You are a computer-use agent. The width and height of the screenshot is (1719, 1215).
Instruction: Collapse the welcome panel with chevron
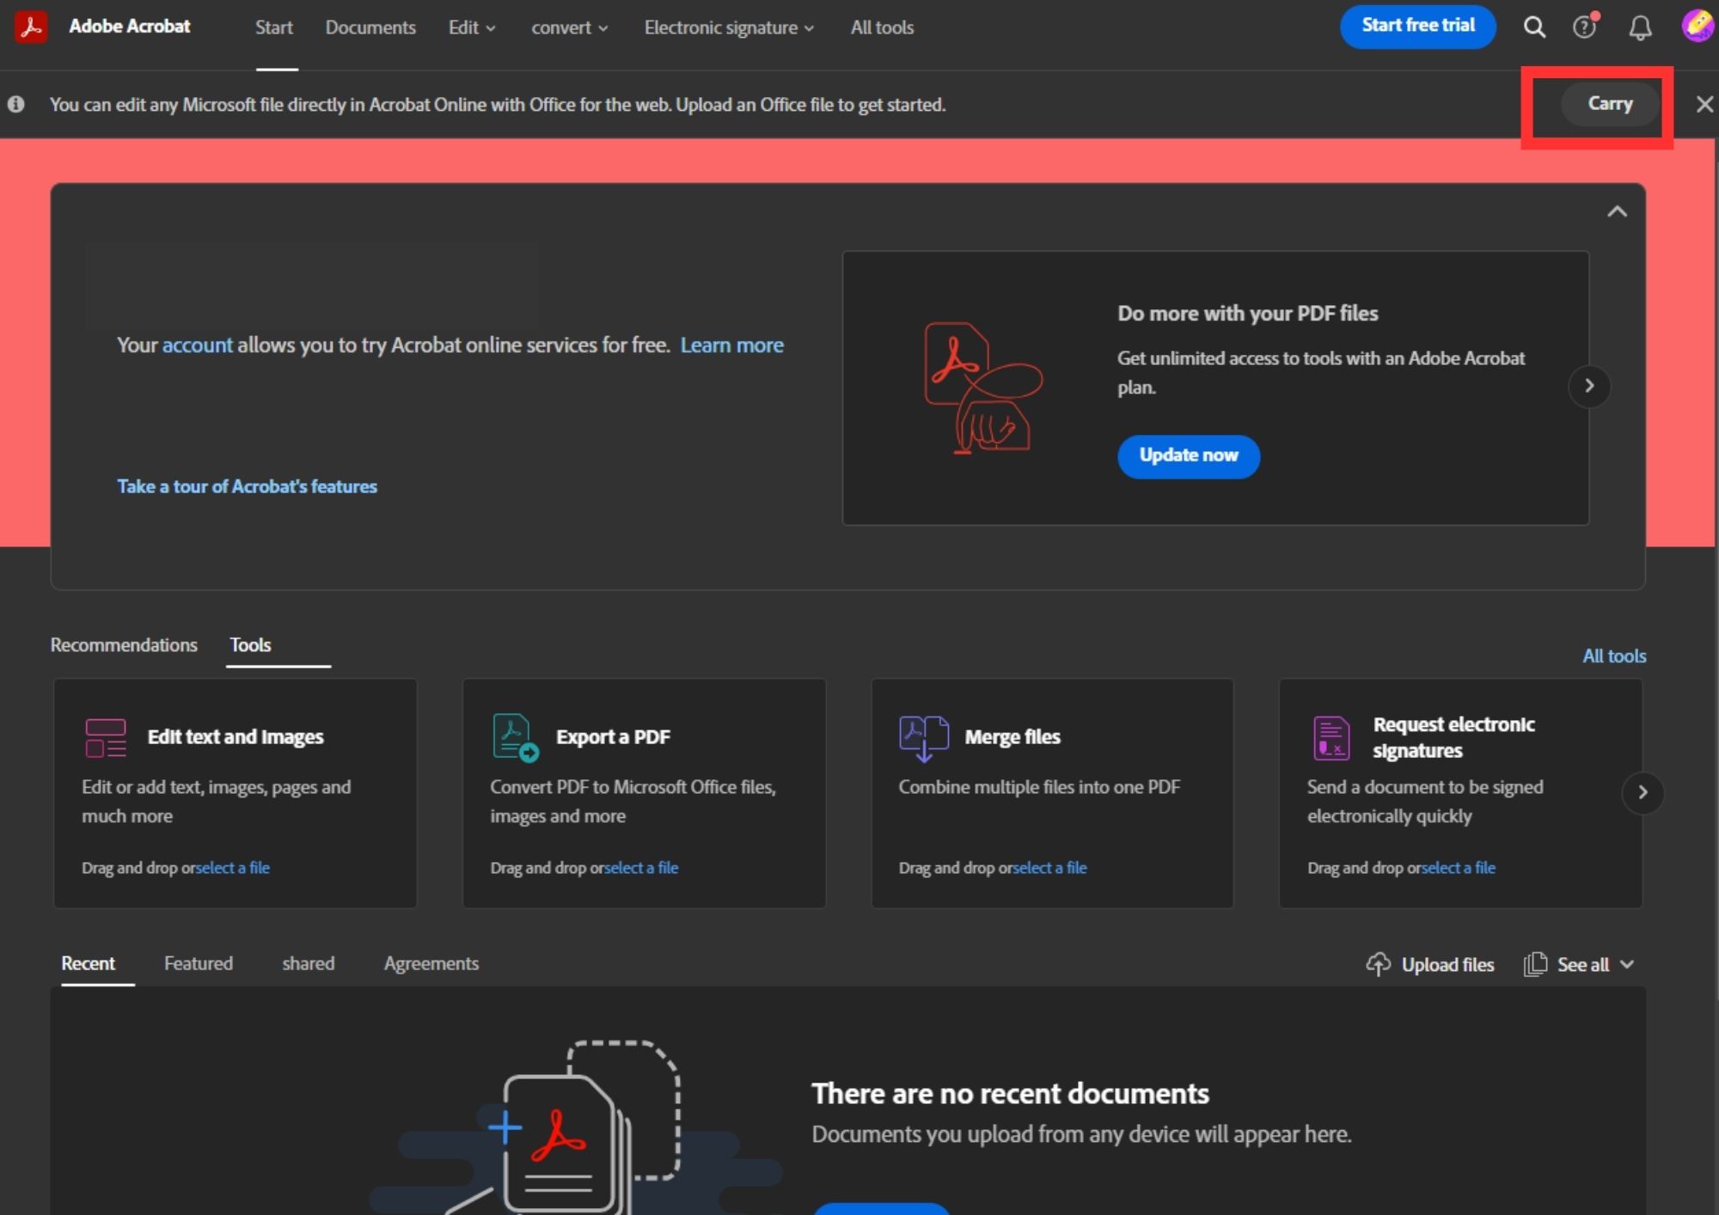(x=1617, y=211)
